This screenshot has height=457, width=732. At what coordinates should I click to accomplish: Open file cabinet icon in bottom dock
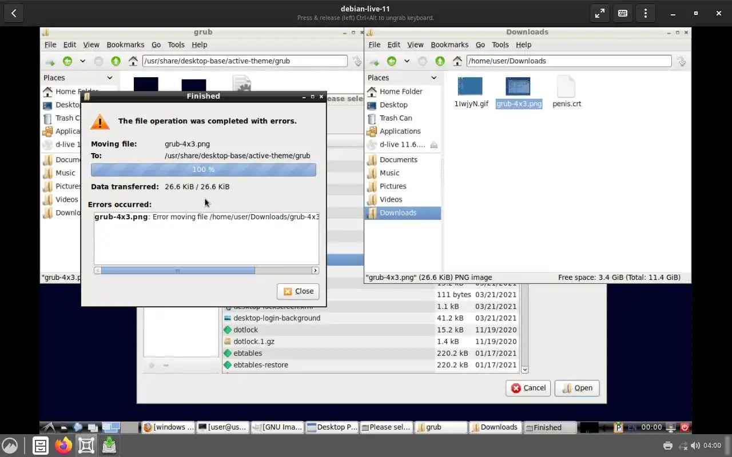(x=41, y=446)
